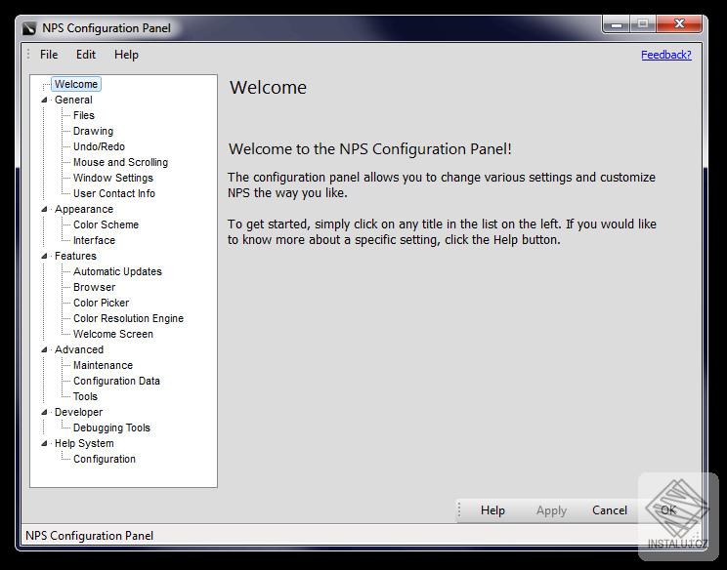Open the File menu

[49, 55]
